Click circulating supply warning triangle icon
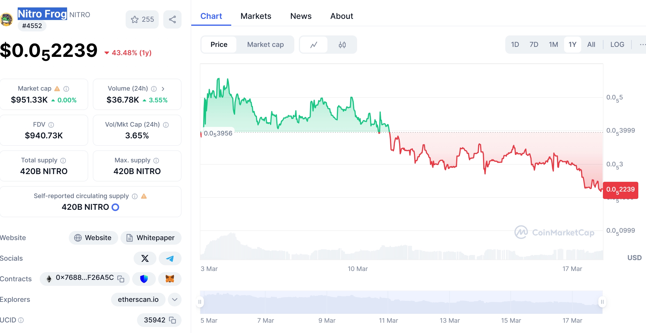Screen dimensions: 646x333 point(144,196)
